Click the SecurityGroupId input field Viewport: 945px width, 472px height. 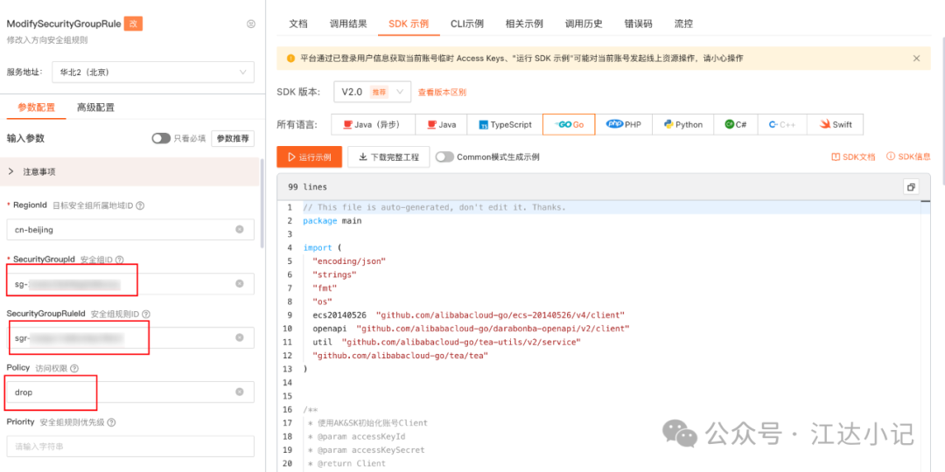click(x=130, y=283)
